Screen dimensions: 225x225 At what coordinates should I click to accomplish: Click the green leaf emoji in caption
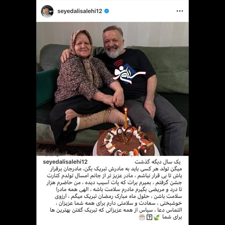[156, 217]
